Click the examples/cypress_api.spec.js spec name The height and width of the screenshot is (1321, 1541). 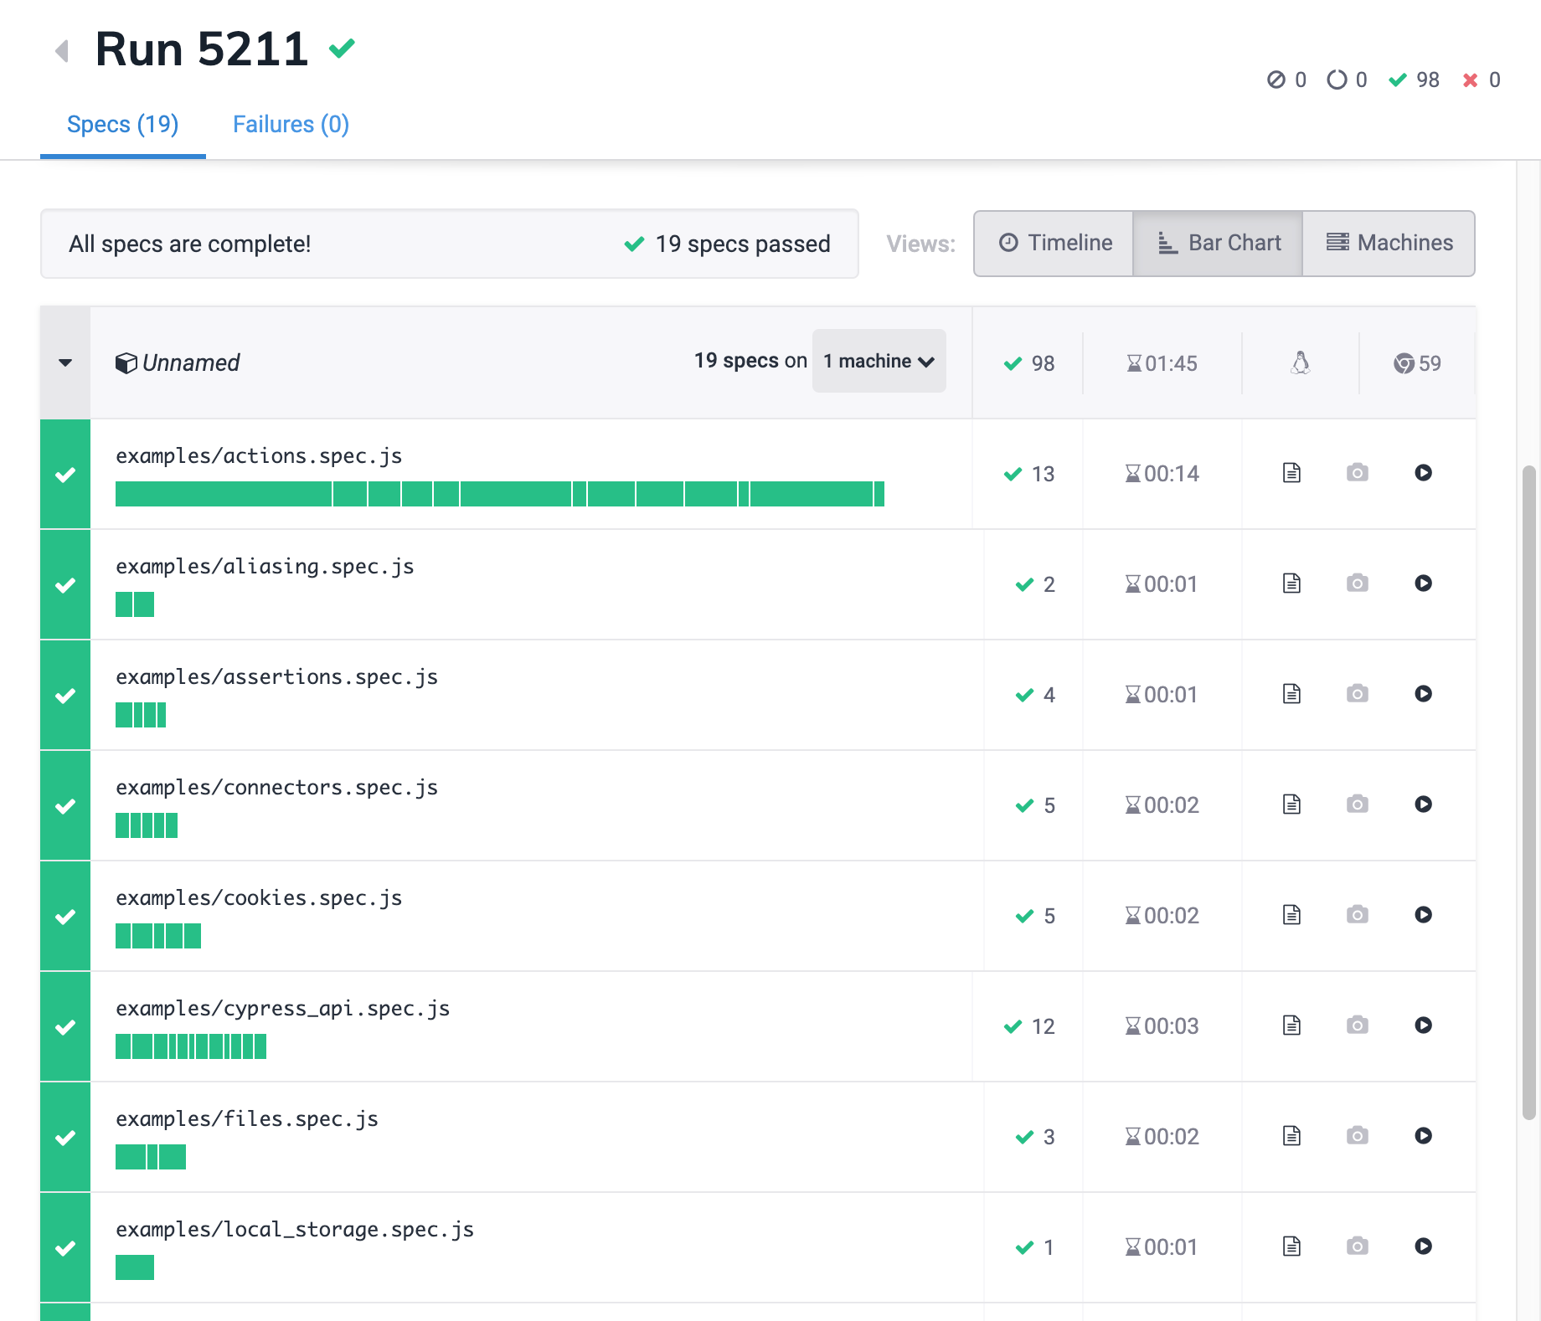click(x=282, y=1009)
